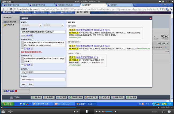Click the 数据报告 toolbar button
The image size is (174, 114).
point(49,97)
